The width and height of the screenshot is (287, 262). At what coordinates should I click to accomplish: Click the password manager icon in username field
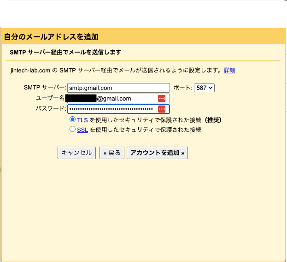coord(161,98)
